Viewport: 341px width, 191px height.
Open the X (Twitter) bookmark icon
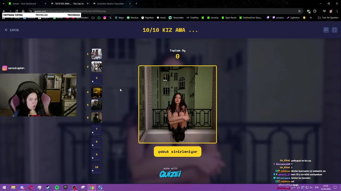[x=110, y=18]
